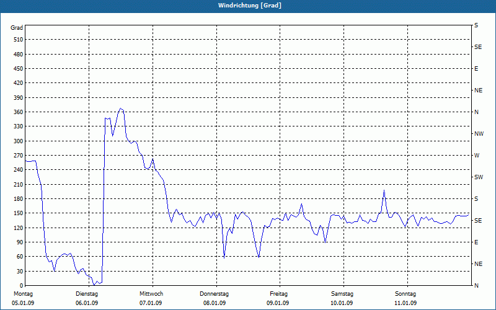The width and height of the screenshot is (496, 310).
Task: Click the curve's spike near 200 on Samstag
Action: pyautogui.click(x=384, y=190)
